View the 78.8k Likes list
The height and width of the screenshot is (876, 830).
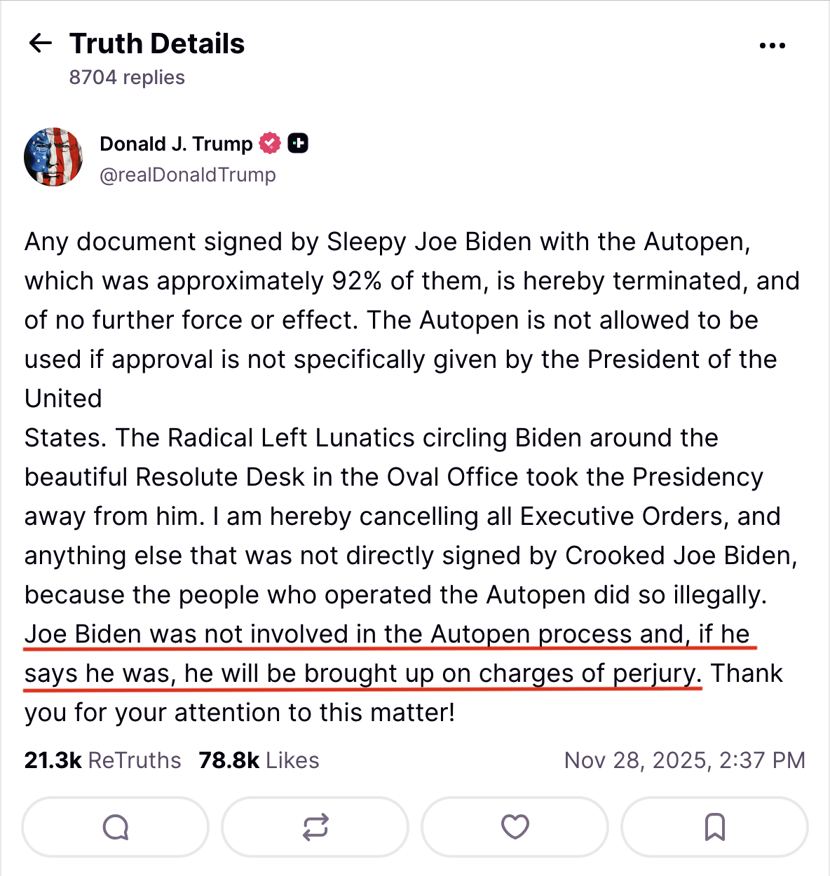(259, 760)
